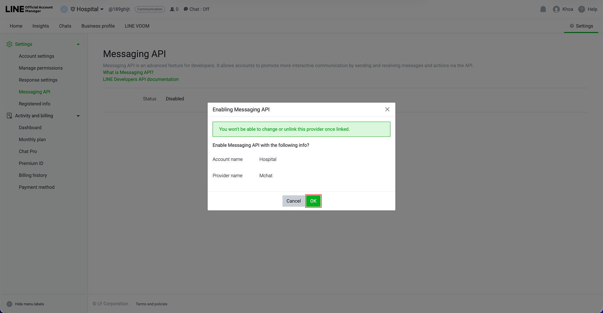
Task: Cancel enabling the Messaging API
Action: (293, 201)
